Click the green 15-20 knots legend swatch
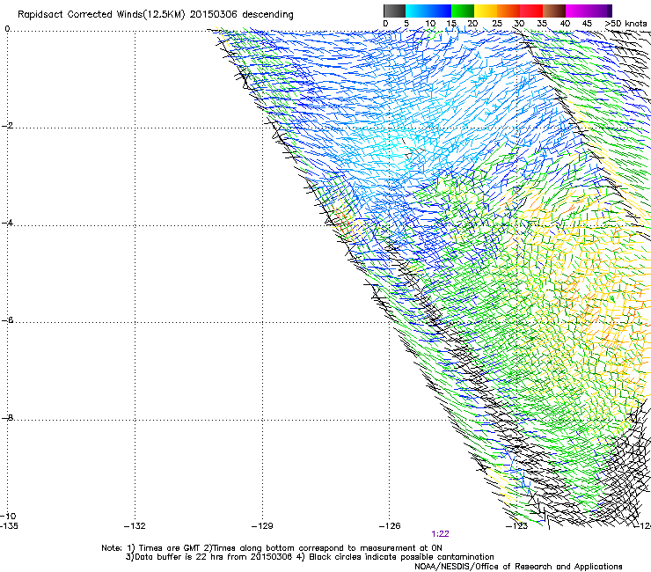This screenshot has height=572, width=651. tap(463, 11)
